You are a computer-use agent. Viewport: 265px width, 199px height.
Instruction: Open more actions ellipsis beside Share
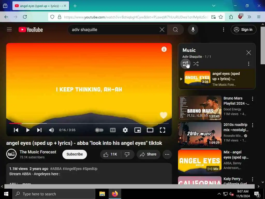167,154
